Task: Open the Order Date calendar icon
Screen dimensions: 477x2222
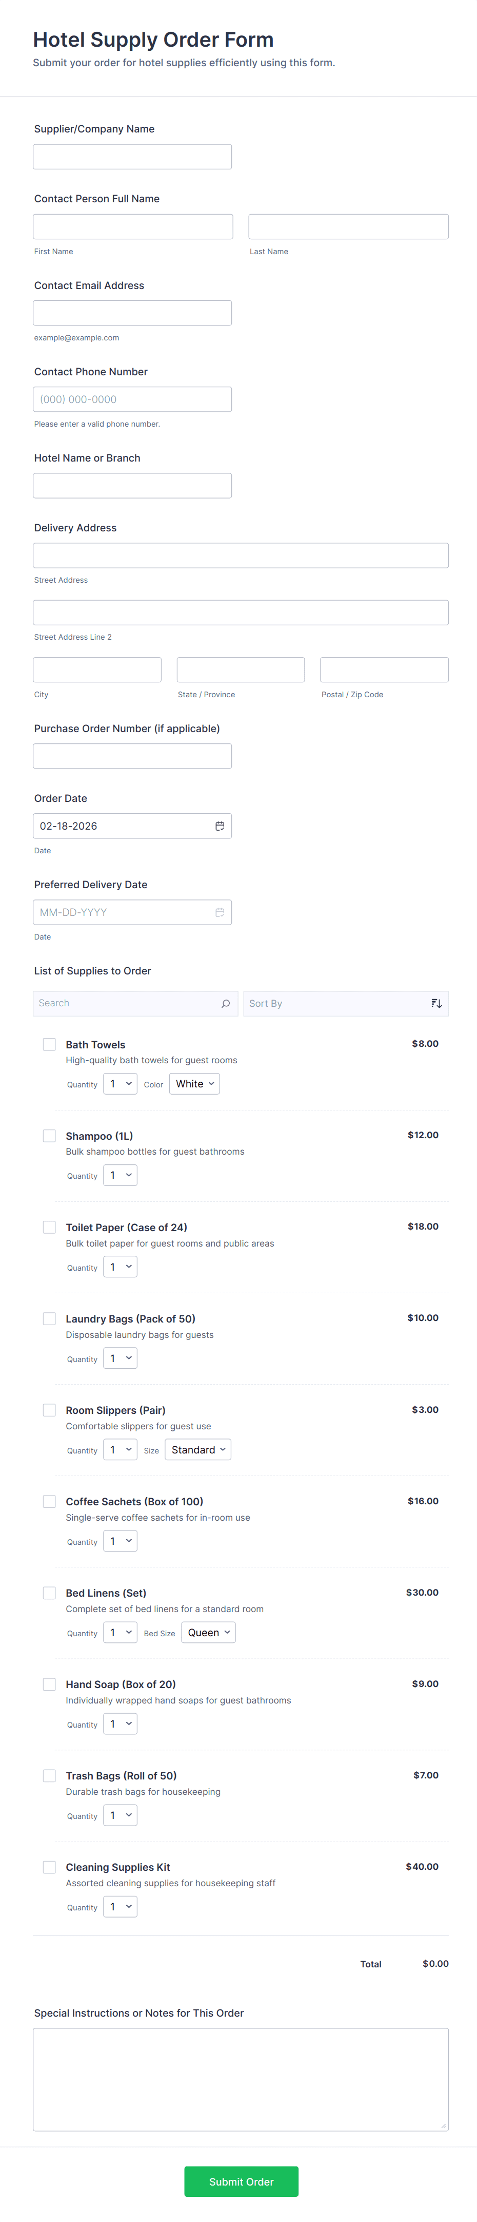Action: coord(220,826)
